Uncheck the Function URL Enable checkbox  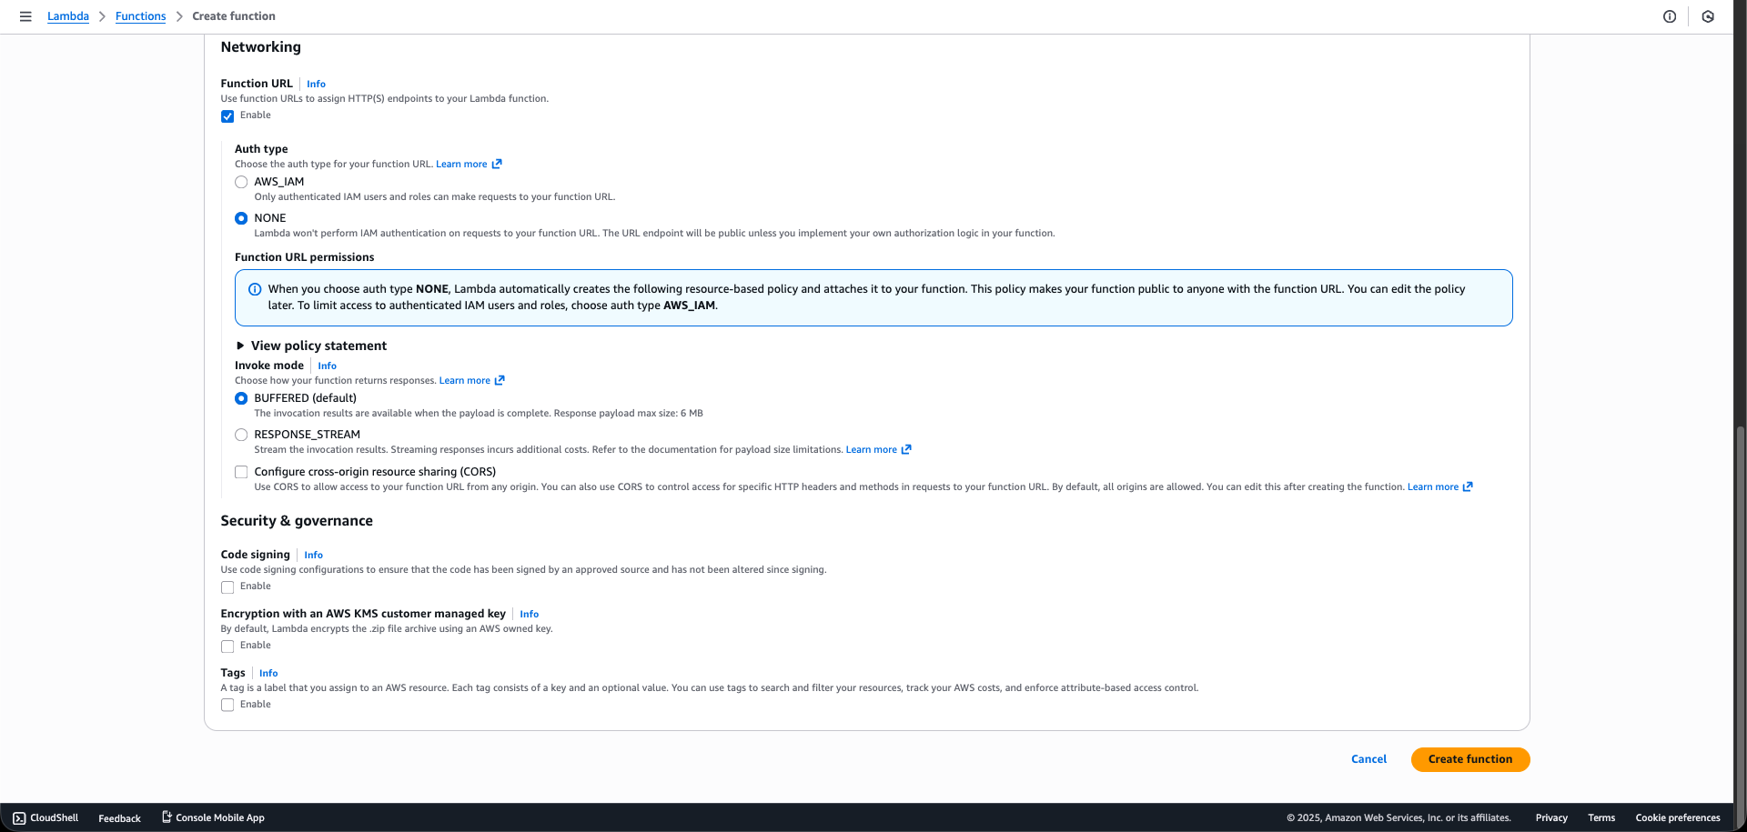(x=227, y=115)
